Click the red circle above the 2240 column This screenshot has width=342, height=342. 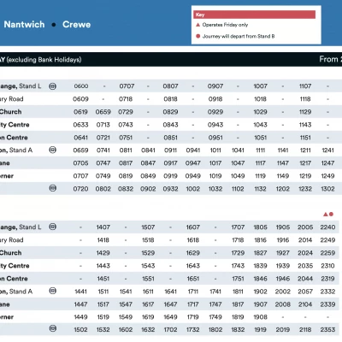point(331,214)
